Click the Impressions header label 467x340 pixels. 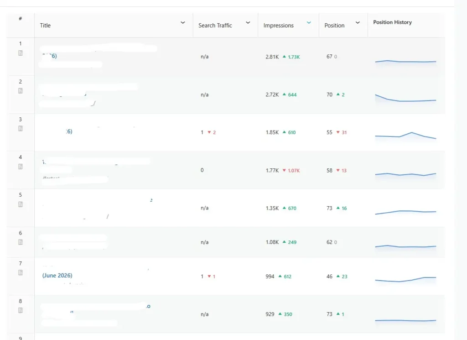pyautogui.click(x=279, y=25)
